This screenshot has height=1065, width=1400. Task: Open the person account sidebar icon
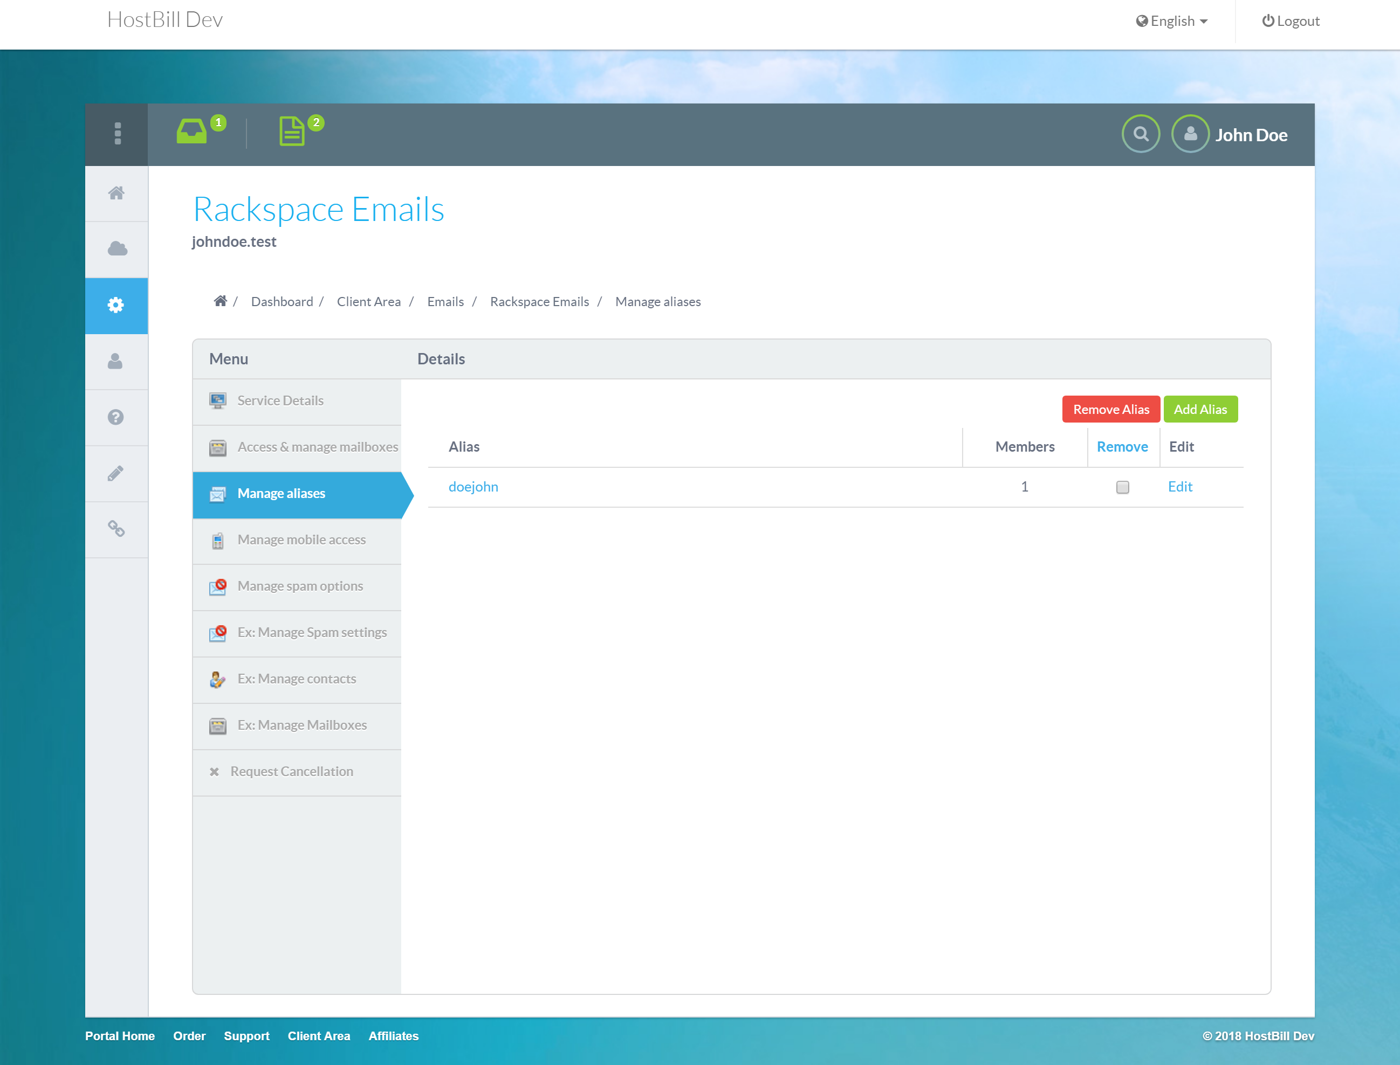[x=115, y=361]
